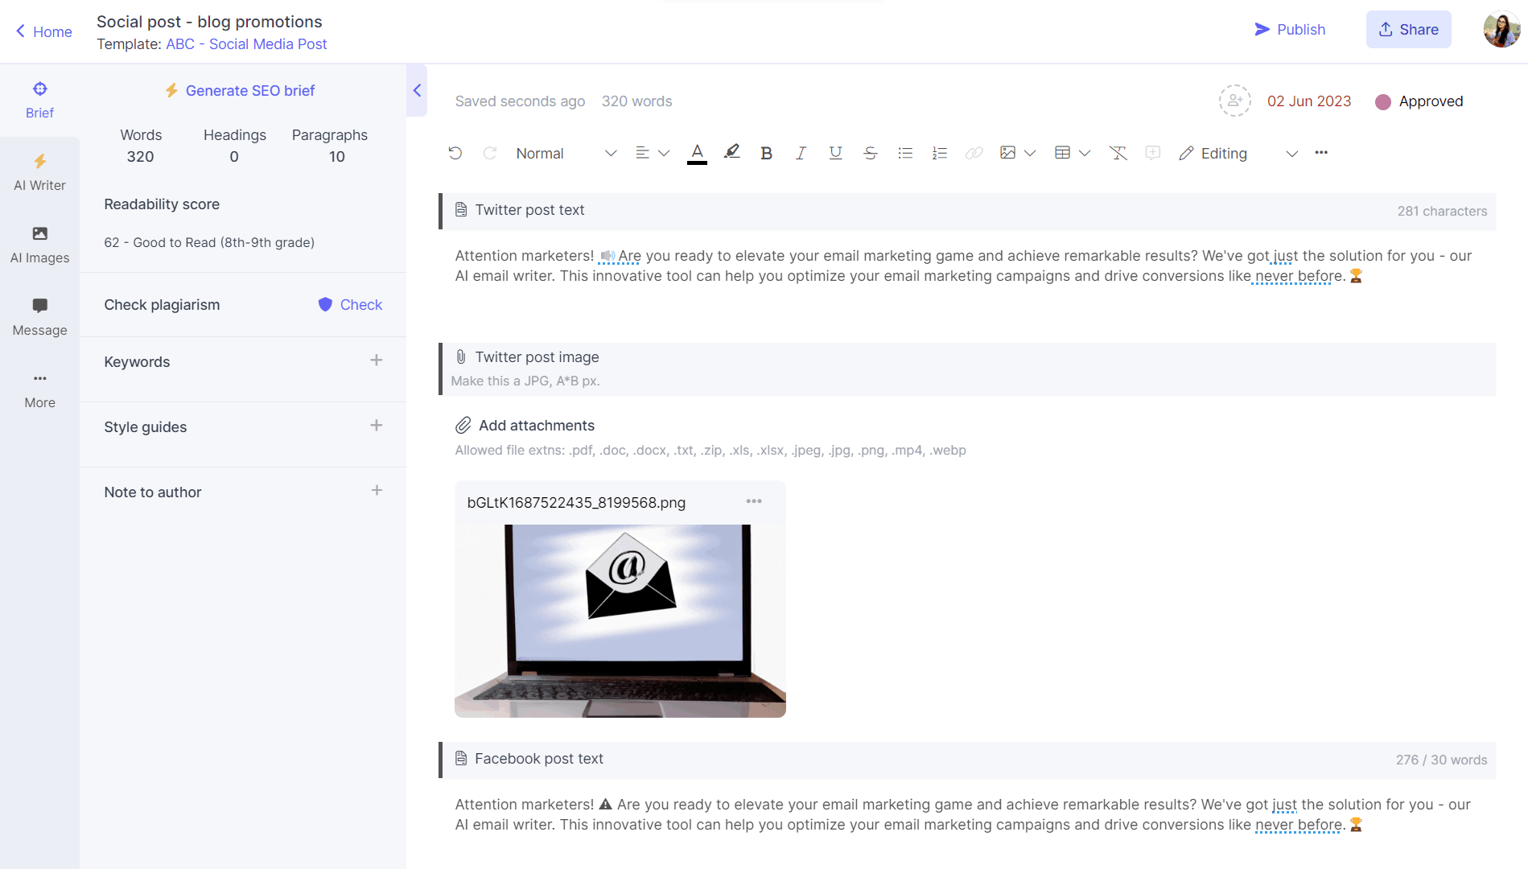Click the insert link icon
This screenshot has height=869, width=1528.
point(974,153)
